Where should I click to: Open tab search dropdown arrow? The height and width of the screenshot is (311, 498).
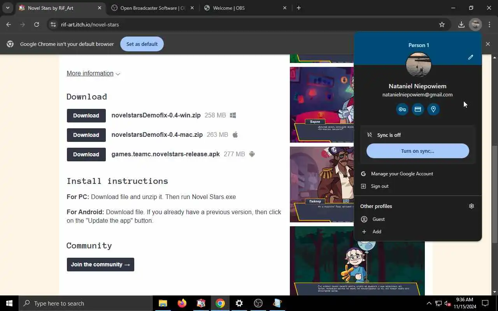(7, 8)
